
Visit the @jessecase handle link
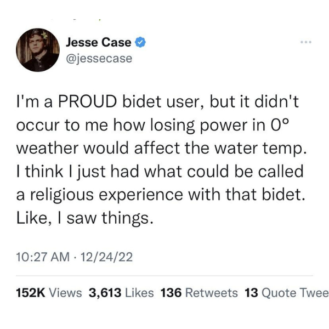(99, 59)
